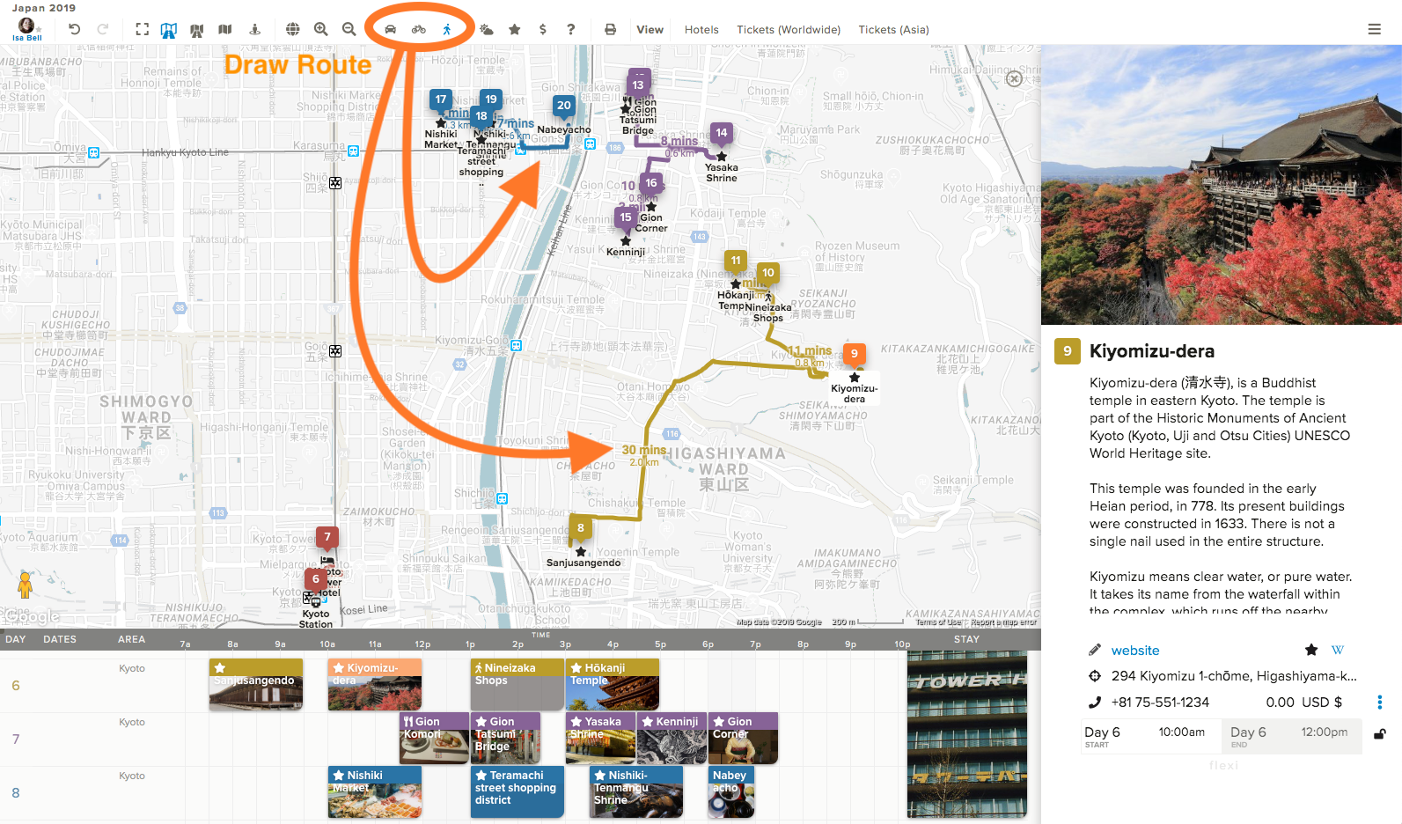1402x824 pixels.
Task: Open the dollar budget icon
Action: pyautogui.click(x=543, y=29)
